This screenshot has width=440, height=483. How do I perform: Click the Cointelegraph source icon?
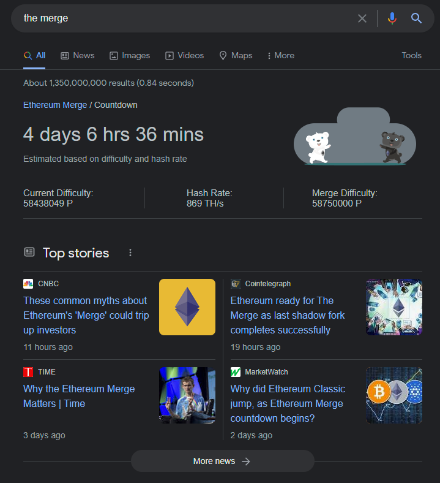click(x=236, y=284)
